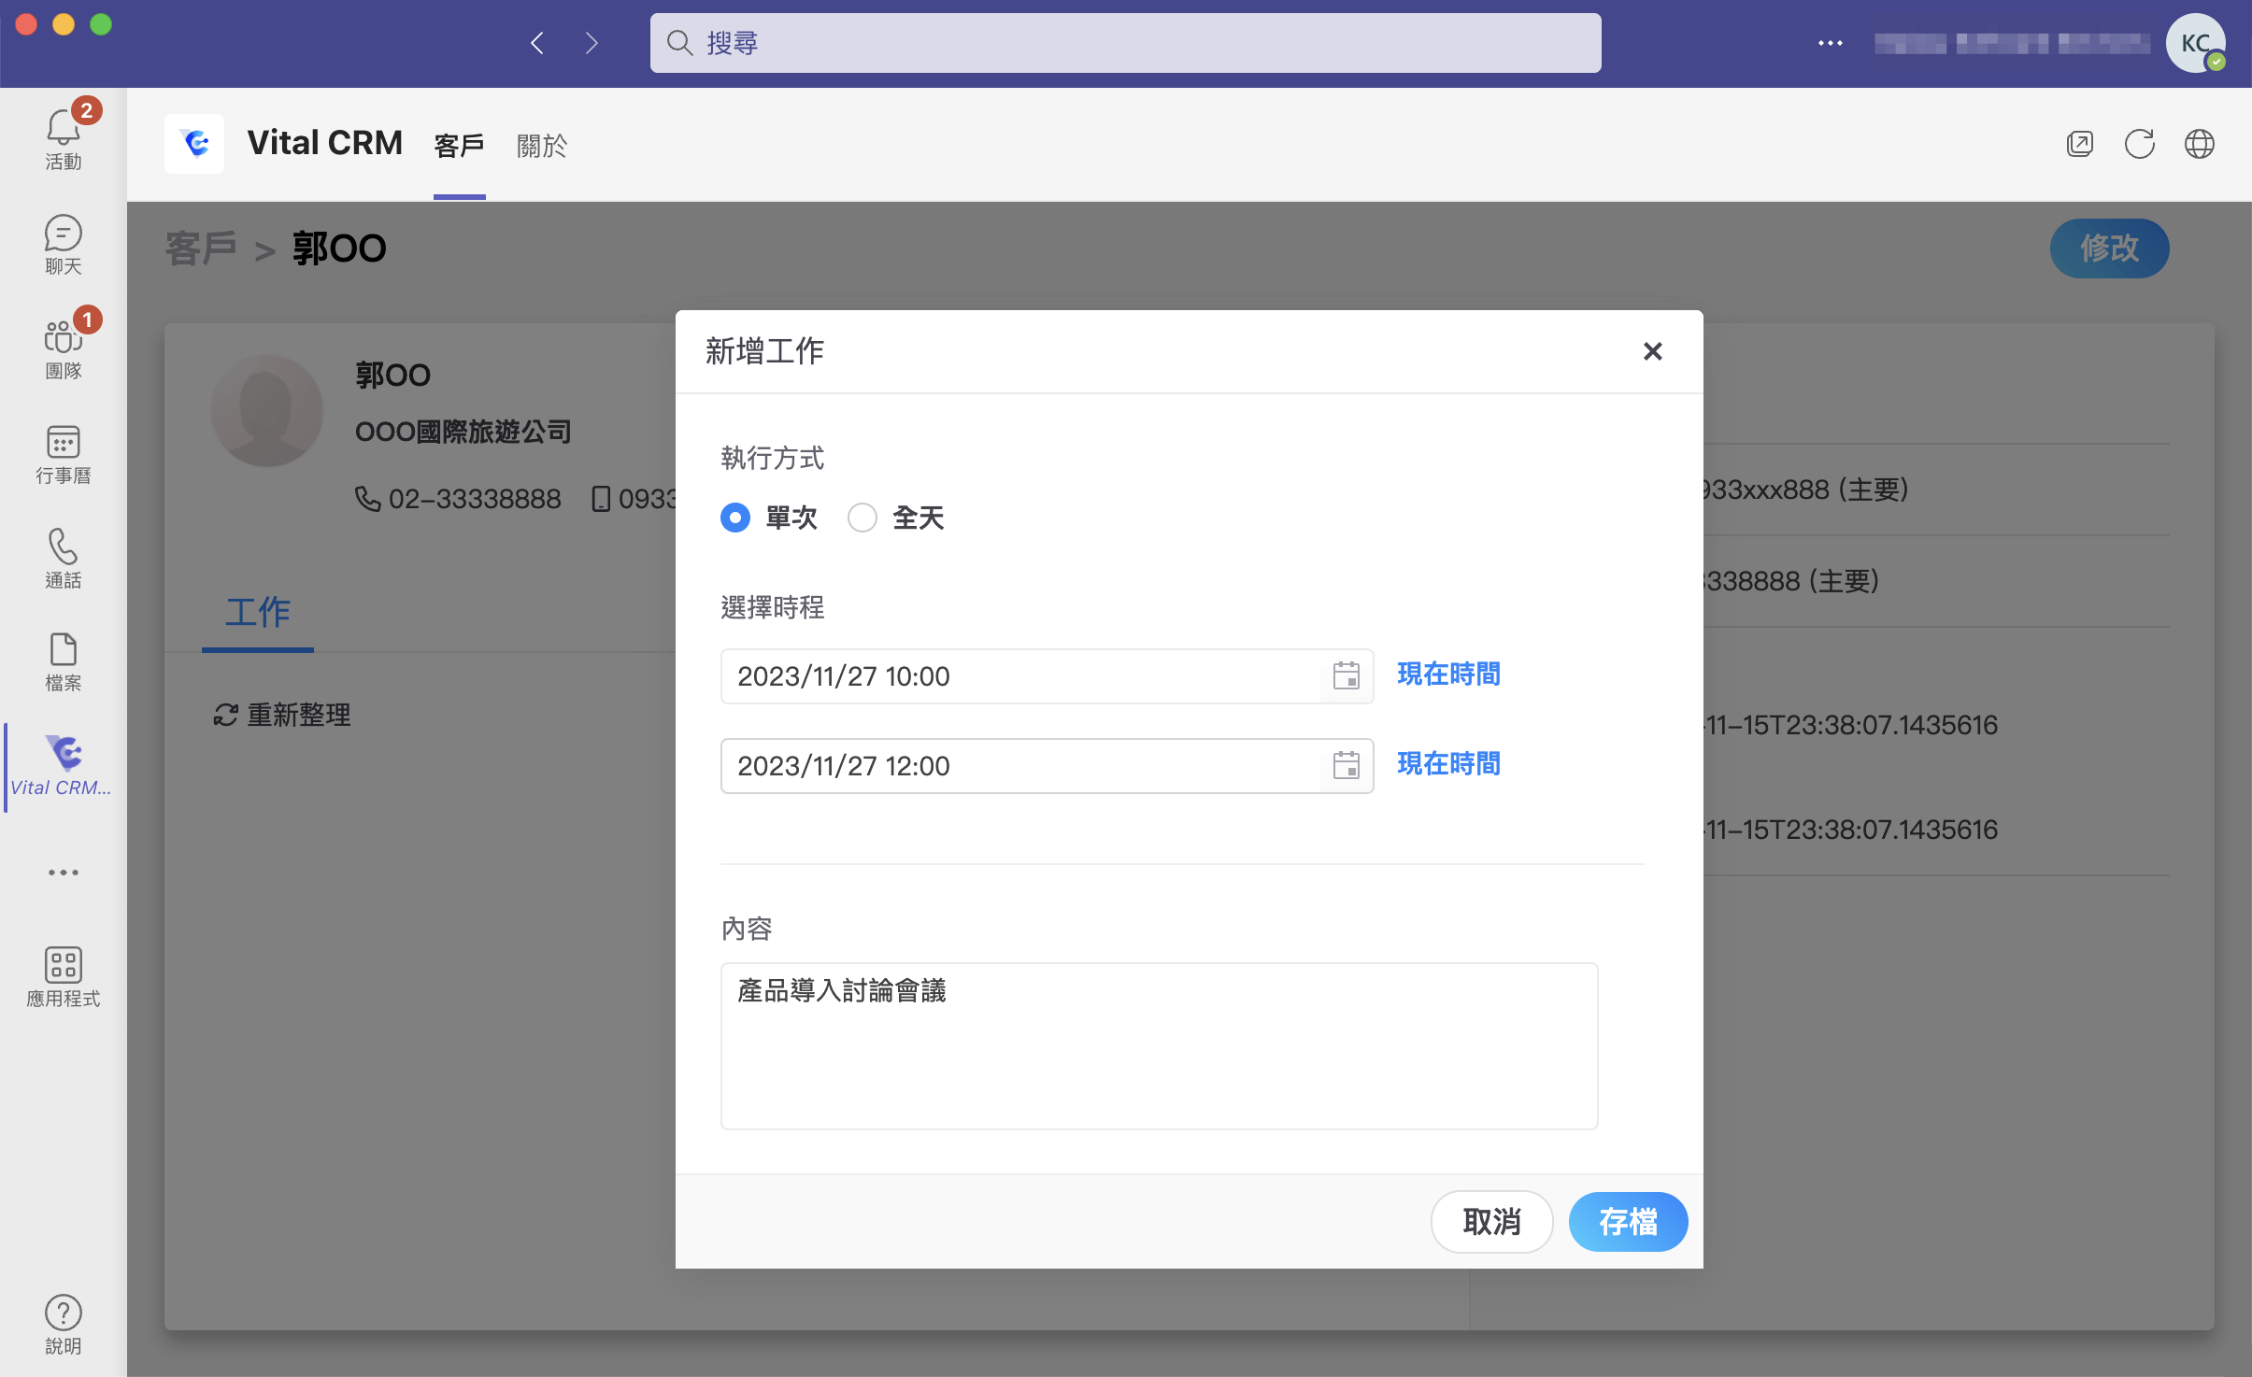
Task: Open 團隊 from the sidebar
Action: (x=62, y=344)
